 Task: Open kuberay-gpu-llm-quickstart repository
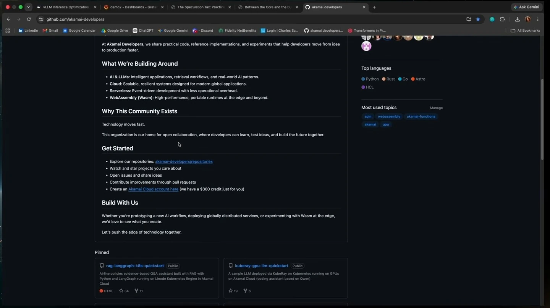click(x=262, y=266)
